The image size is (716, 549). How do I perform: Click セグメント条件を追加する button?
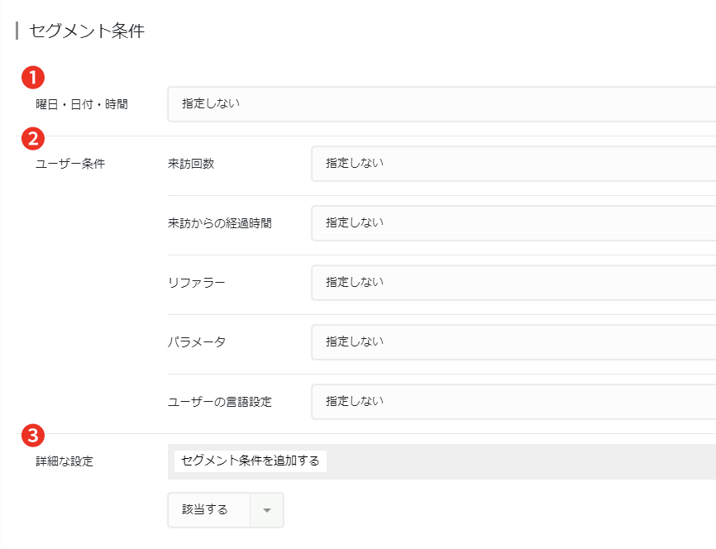(x=251, y=461)
